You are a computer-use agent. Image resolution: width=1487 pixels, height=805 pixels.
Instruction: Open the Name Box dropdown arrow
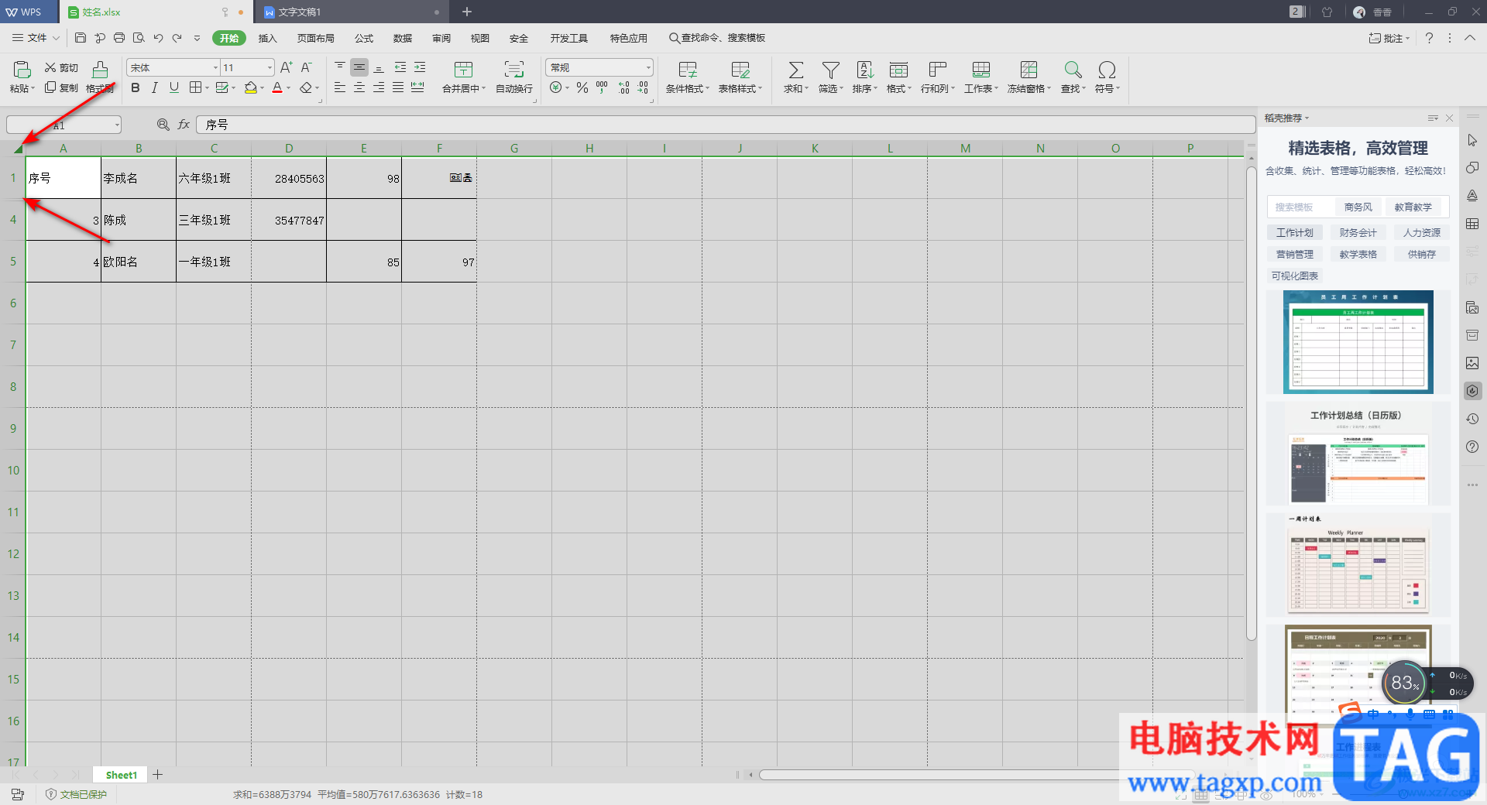(x=117, y=125)
